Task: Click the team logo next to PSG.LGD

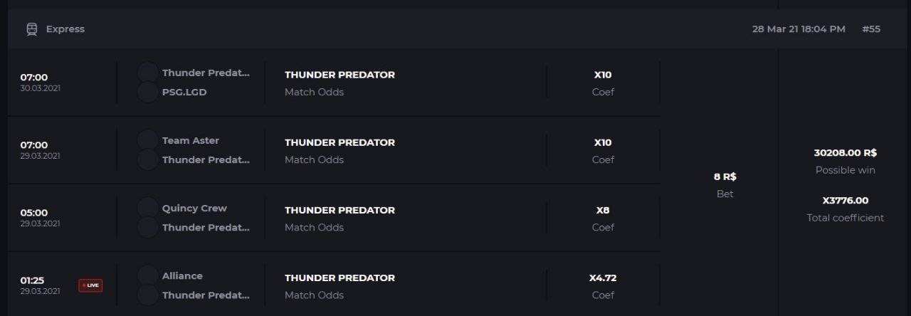Action: (148, 92)
